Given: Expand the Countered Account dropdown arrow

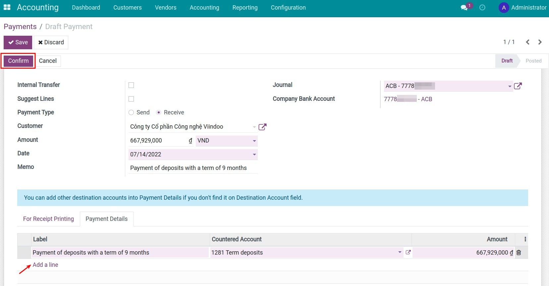Looking at the screenshot, I should point(400,252).
